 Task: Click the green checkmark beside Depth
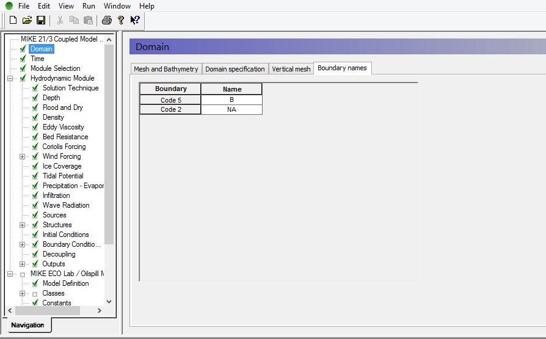(35, 98)
